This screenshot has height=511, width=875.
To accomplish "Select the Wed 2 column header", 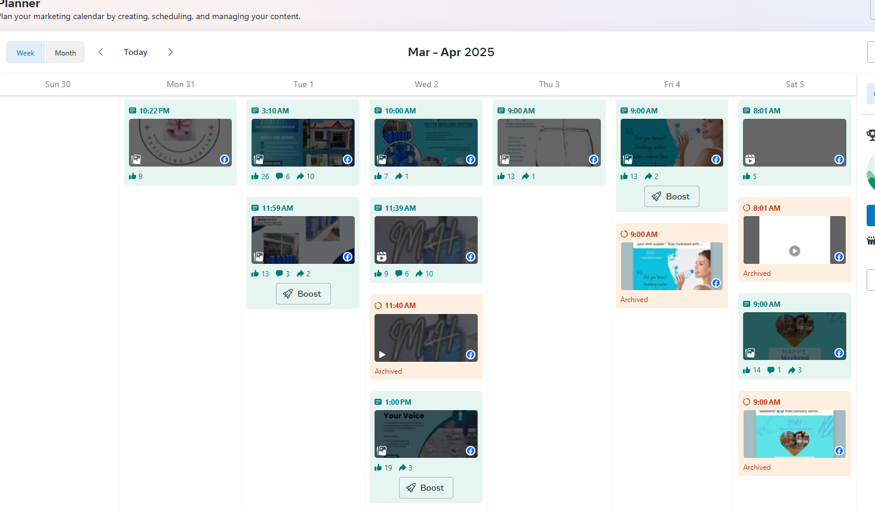I will coord(426,84).
